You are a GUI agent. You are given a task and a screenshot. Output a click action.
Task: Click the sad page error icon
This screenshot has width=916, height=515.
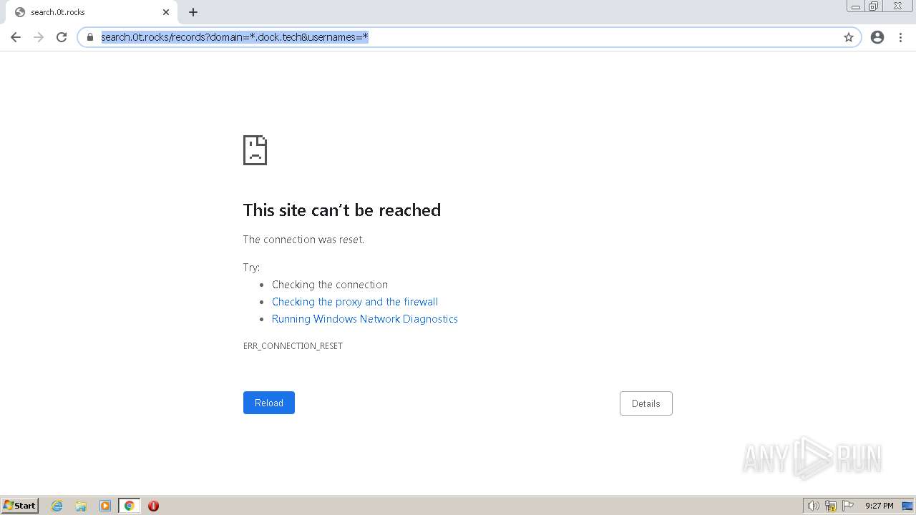click(x=255, y=150)
